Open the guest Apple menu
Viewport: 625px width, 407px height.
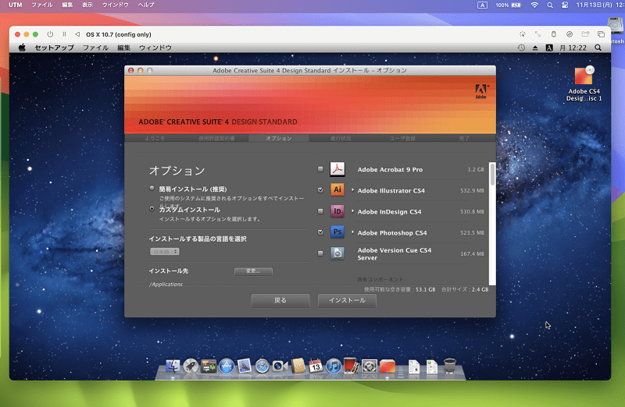click(x=22, y=48)
